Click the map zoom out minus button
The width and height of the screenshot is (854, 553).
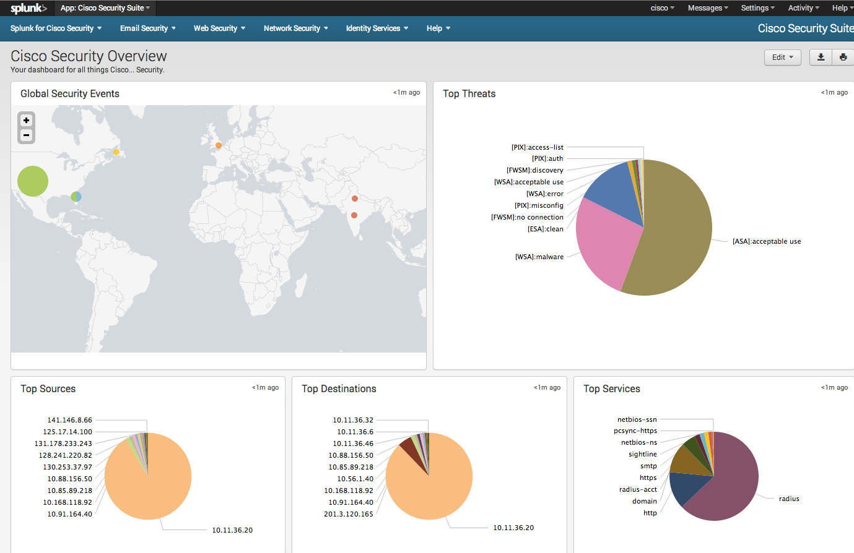26,135
